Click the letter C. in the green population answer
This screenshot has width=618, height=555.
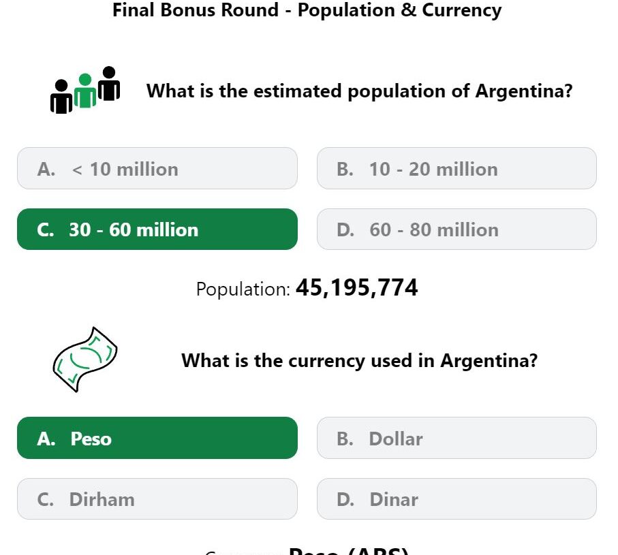pyautogui.click(x=46, y=229)
